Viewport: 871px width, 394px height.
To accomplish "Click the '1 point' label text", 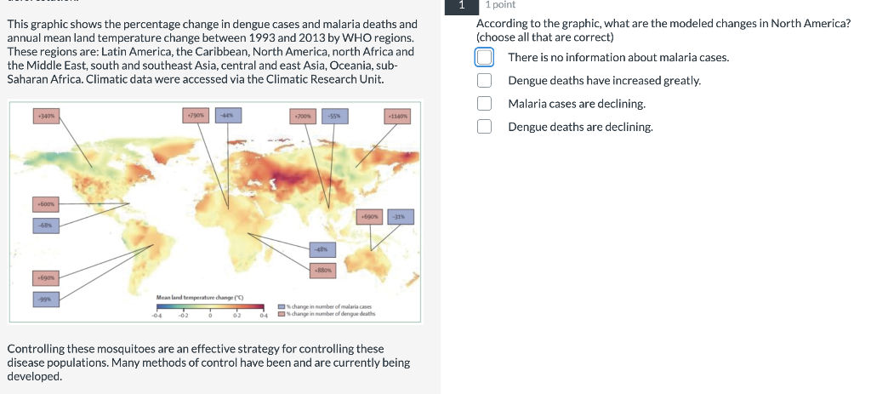I will [x=500, y=4].
